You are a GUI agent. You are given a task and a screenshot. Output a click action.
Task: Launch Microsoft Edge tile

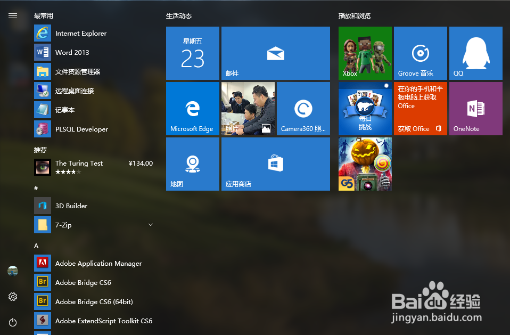193,109
